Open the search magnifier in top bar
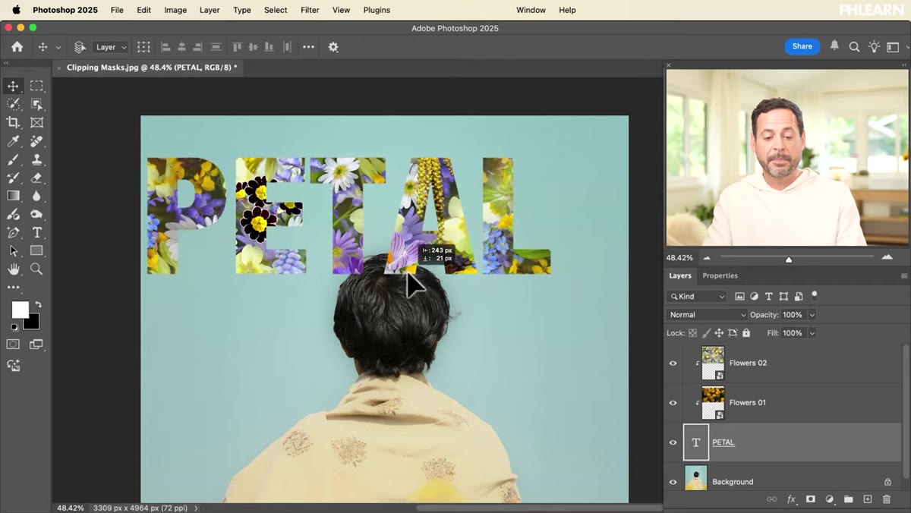Image resolution: width=911 pixels, height=513 pixels. 854,47
